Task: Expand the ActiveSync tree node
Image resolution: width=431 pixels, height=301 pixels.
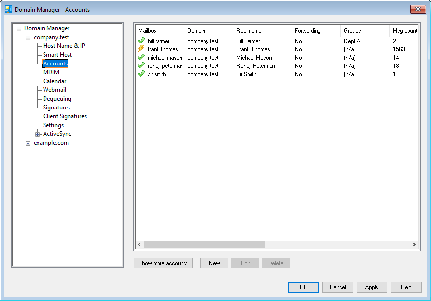Action: [38, 134]
